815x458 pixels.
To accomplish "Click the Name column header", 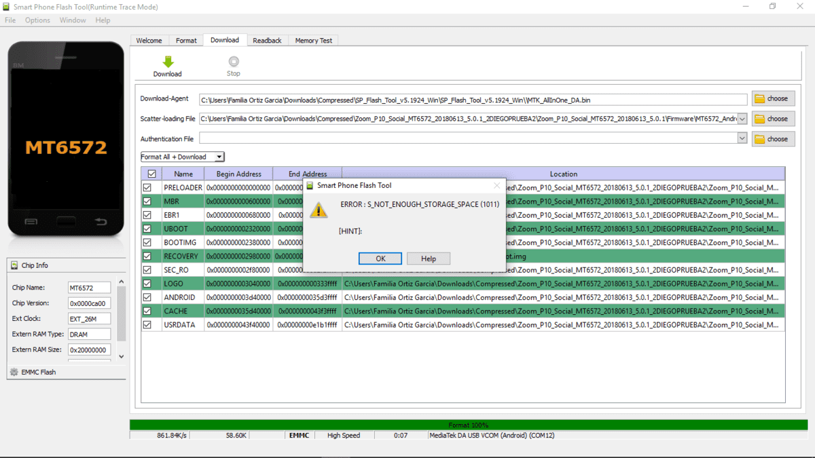I will [x=183, y=174].
